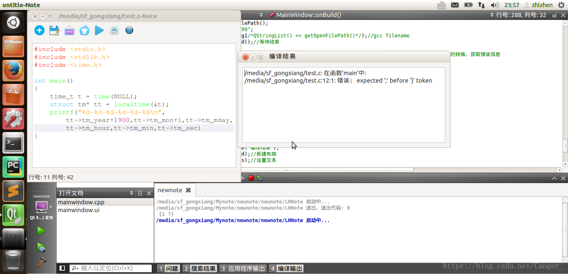This screenshot has height=274, width=568.
Task: Click the blue shirt theme icon
Action: pyautogui.click(x=84, y=30)
